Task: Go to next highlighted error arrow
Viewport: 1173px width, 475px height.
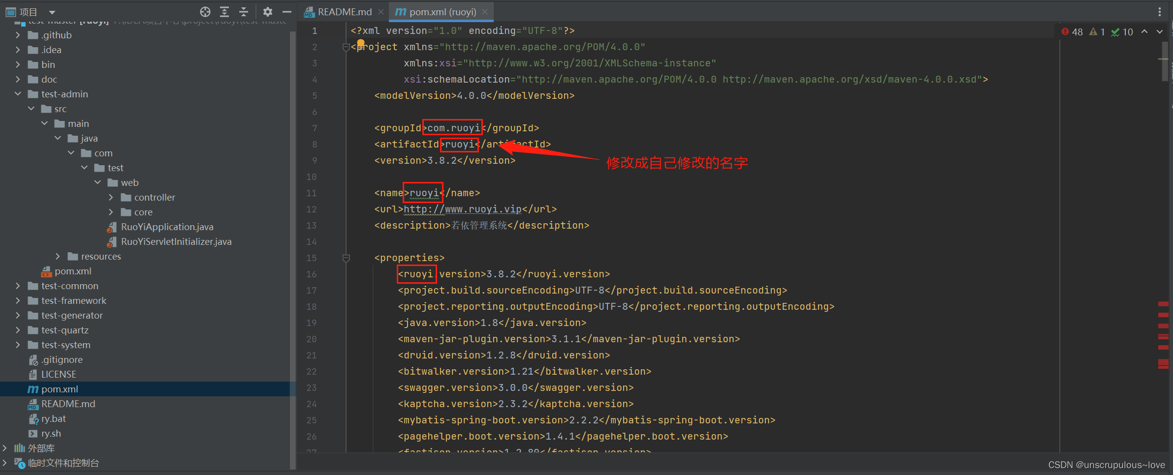Action: [x=1160, y=31]
